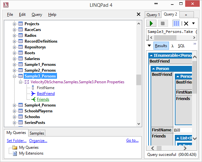The image size is (202, 162).
Task: Select the My Queries tab
Action: 16,133
